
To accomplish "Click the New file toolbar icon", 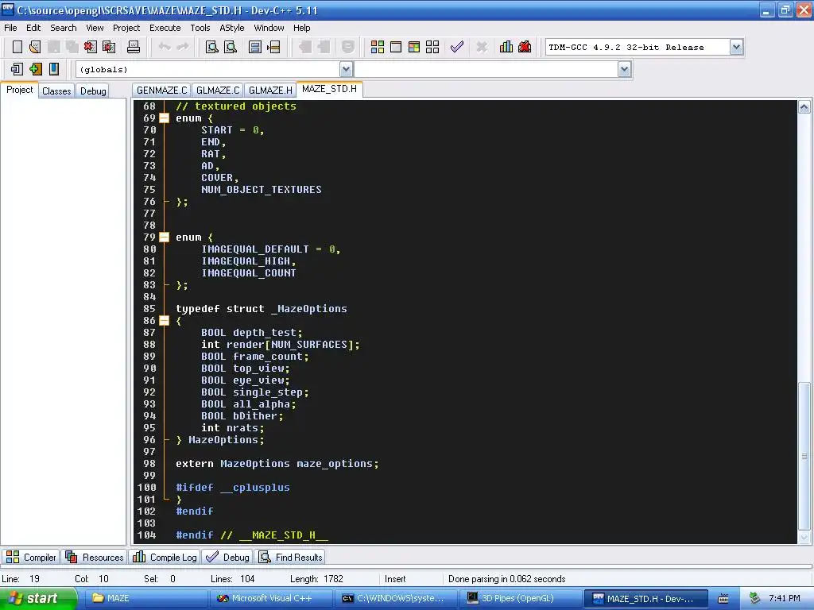I will [17, 47].
